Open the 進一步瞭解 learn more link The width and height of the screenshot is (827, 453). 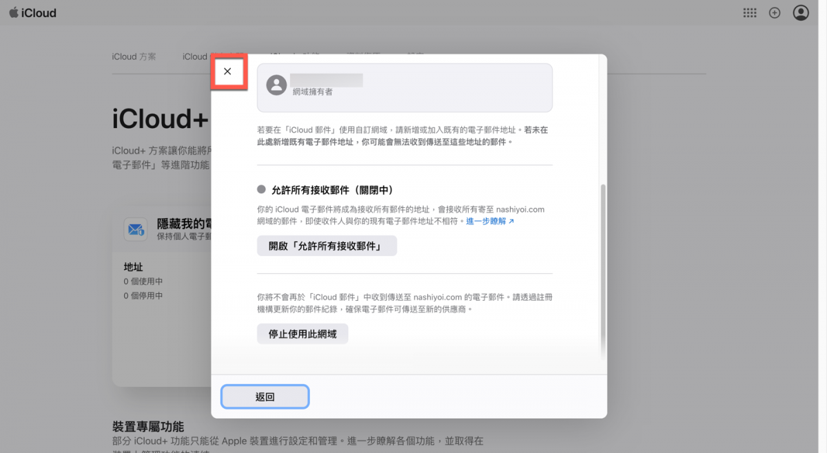(490, 221)
